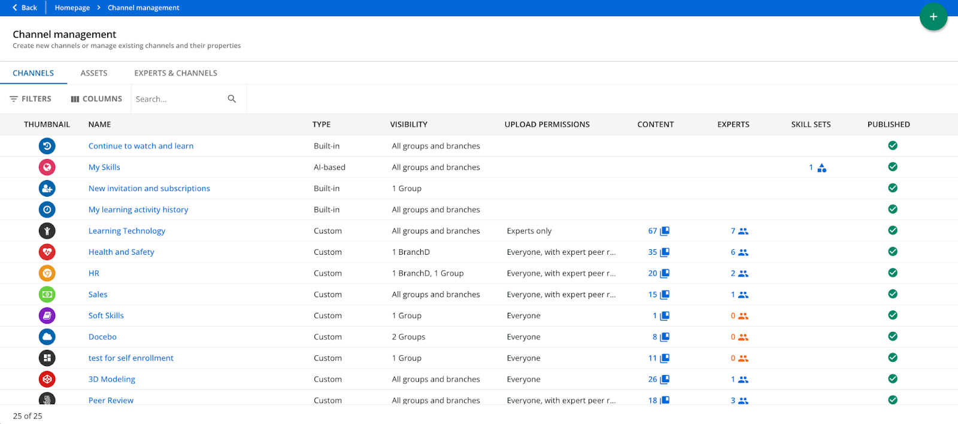Image resolution: width=958 pixels, height=424 pixels.
Task: Click the Health and Safety thumbnail
Action: pyautogui.click(x=47, y=252)
